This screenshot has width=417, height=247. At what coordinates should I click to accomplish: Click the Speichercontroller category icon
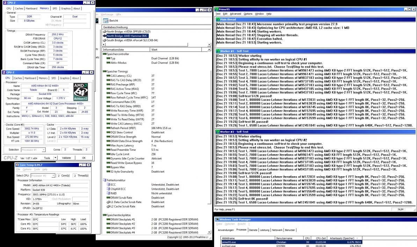tap(104, 54)
